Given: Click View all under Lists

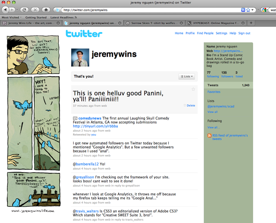Looking at the screenshot, I should pyautogui.click(x=213, y=112).
